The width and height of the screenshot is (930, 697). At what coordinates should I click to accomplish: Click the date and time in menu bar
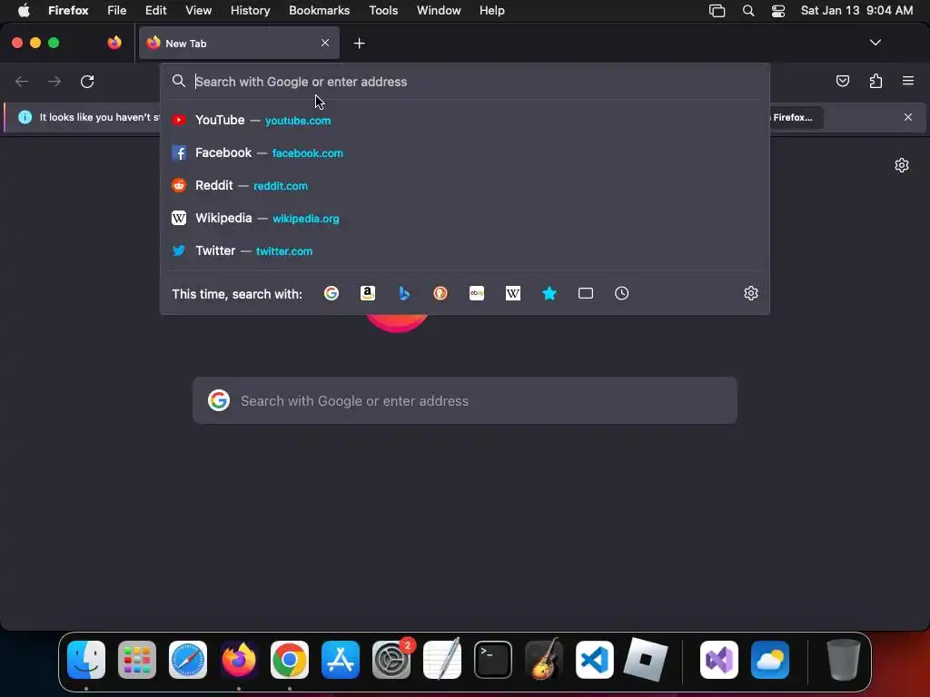856,11
